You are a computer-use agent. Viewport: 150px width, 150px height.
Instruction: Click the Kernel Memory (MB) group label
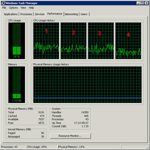pos(19,129)
